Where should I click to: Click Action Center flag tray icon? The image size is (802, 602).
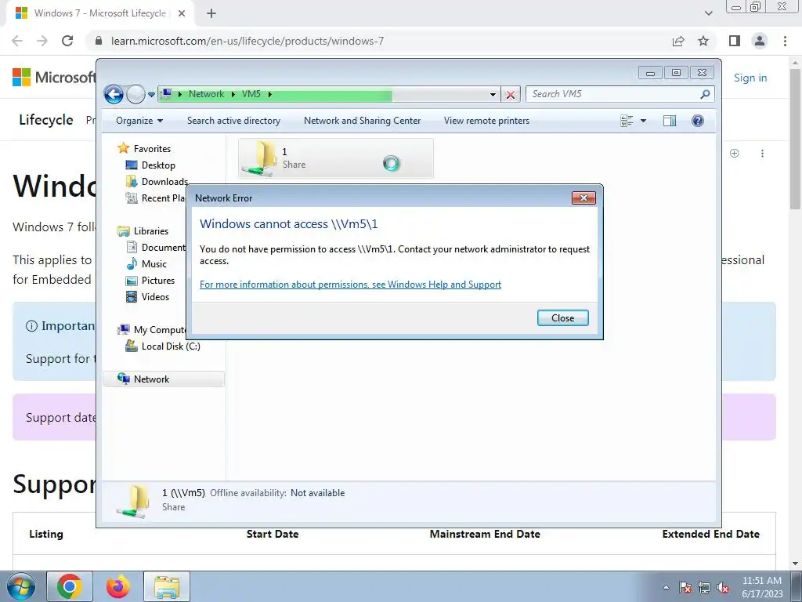coord(685,587)
